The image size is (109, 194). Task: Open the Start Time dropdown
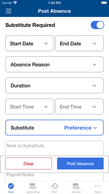30,106
